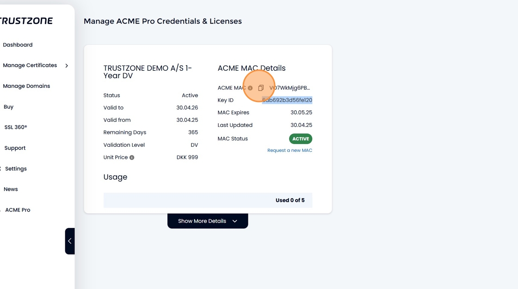Open Settings from the sidebar
The width and height of the screenshot is (518, 289).
pyautogui.click(x=16, y=169)
